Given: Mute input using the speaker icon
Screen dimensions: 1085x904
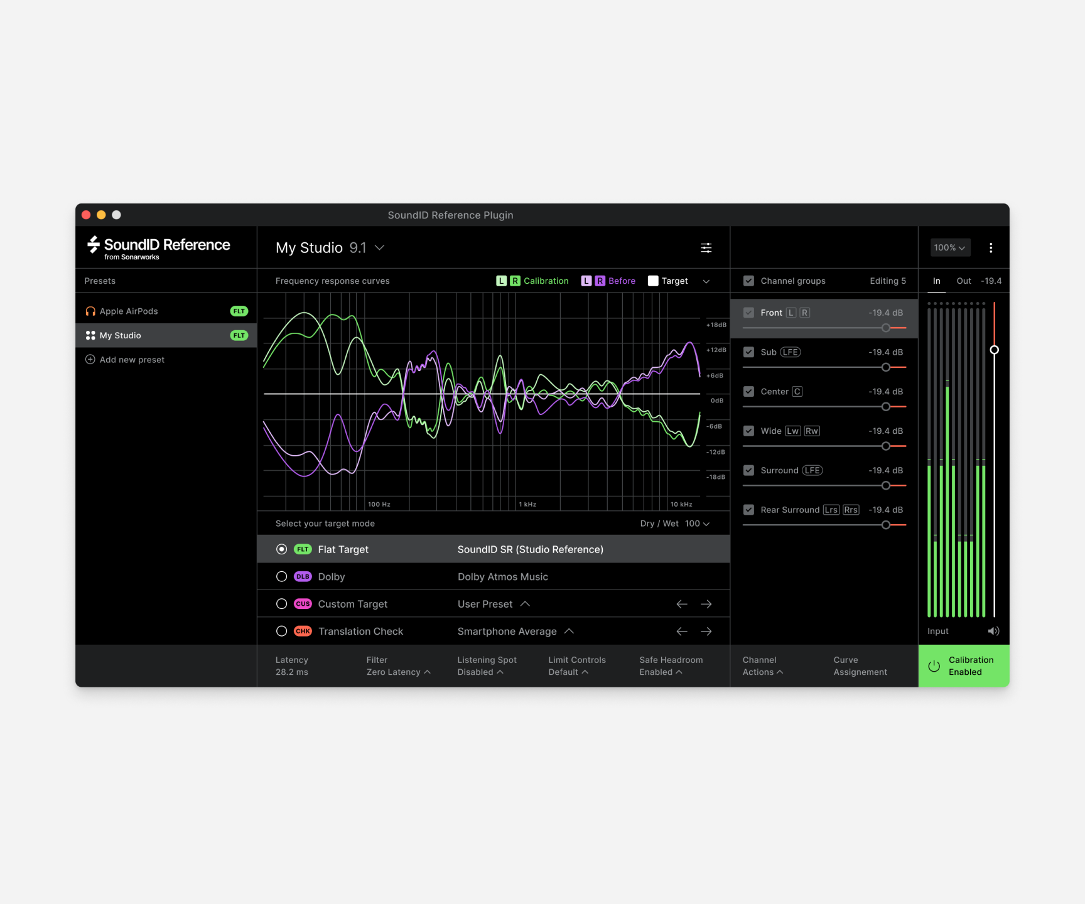Looking at the screenshot, I should (993, 631).
